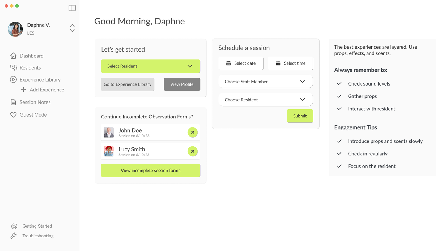Click the Experience Library play icon
Screen dimensions: 446x251
click(x=13, y=79)
